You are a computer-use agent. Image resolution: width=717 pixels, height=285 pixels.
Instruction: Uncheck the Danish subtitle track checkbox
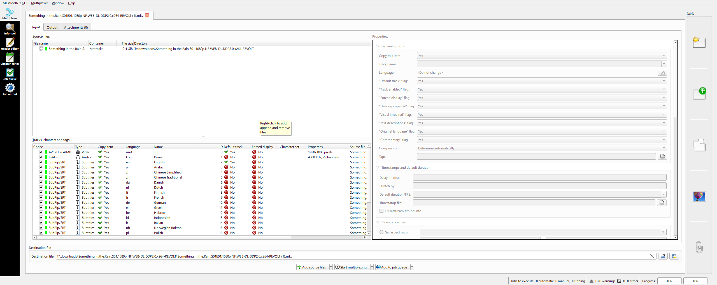point(41,182)
